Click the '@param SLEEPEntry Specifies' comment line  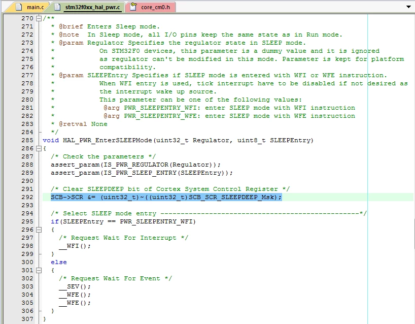[223, 75]
